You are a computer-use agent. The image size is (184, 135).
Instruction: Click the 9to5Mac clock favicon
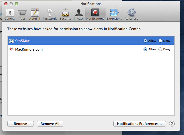tap(11, 41)
